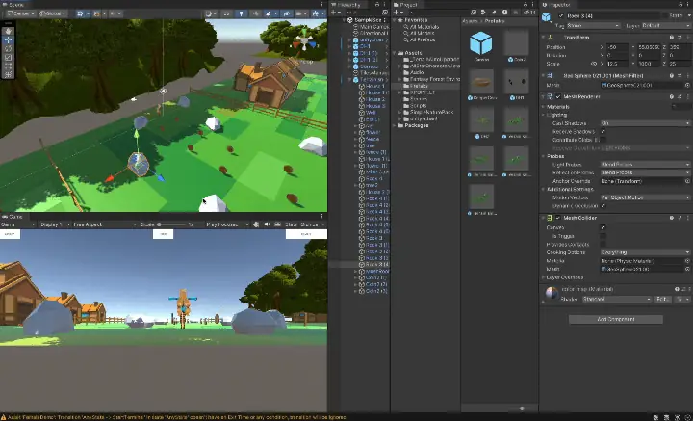Open the Play Focused dropdown
The height and width of the screenshot is (421, 693).
(x=227, y=224)
